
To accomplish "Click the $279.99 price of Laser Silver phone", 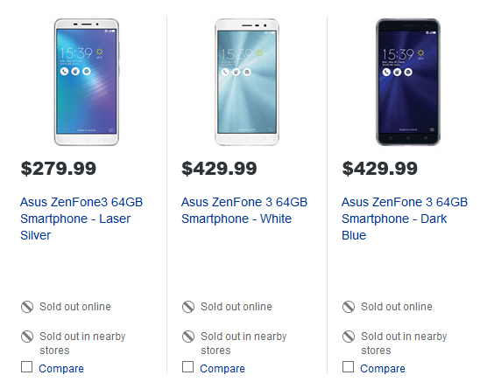I will tap(59, 169).
